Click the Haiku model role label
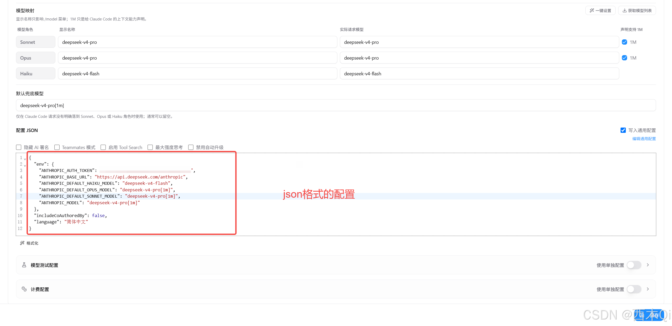 click(x=36, y=73)
